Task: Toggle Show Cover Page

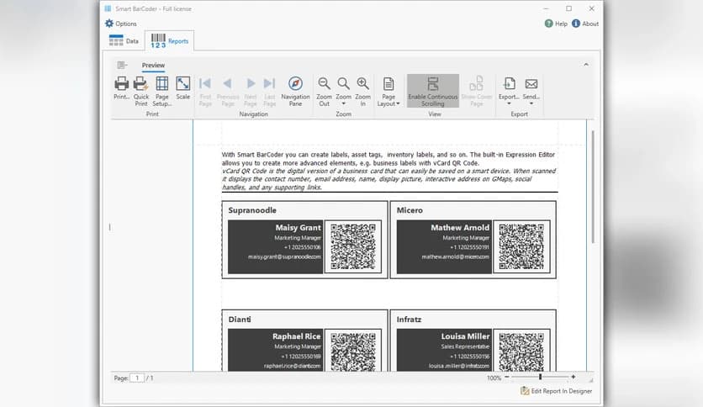Action: [477, 91]
